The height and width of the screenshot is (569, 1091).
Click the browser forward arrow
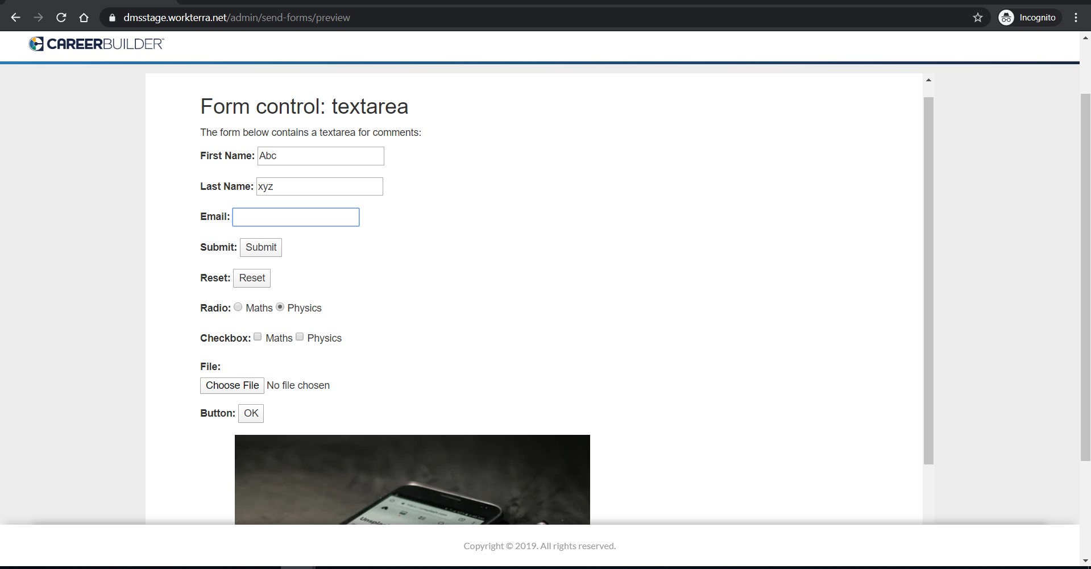point(38,18)
